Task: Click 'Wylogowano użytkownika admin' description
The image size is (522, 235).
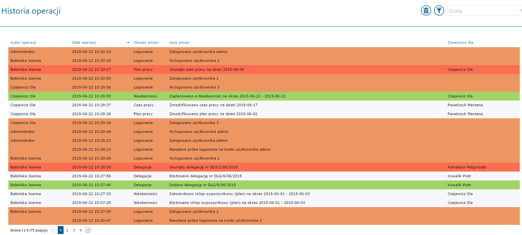Action: 199,132
